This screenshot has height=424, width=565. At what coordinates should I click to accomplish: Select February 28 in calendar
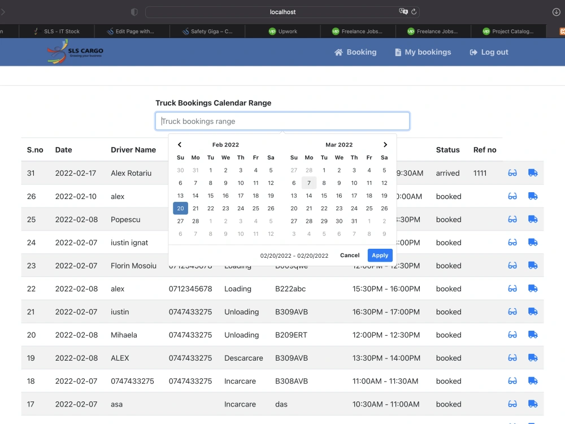click(x=195, y=221)
